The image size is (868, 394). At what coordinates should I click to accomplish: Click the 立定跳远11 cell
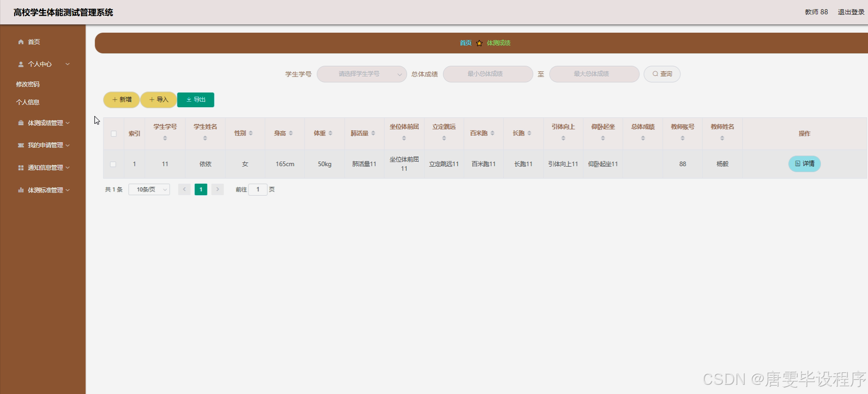(x=444, y=164)
